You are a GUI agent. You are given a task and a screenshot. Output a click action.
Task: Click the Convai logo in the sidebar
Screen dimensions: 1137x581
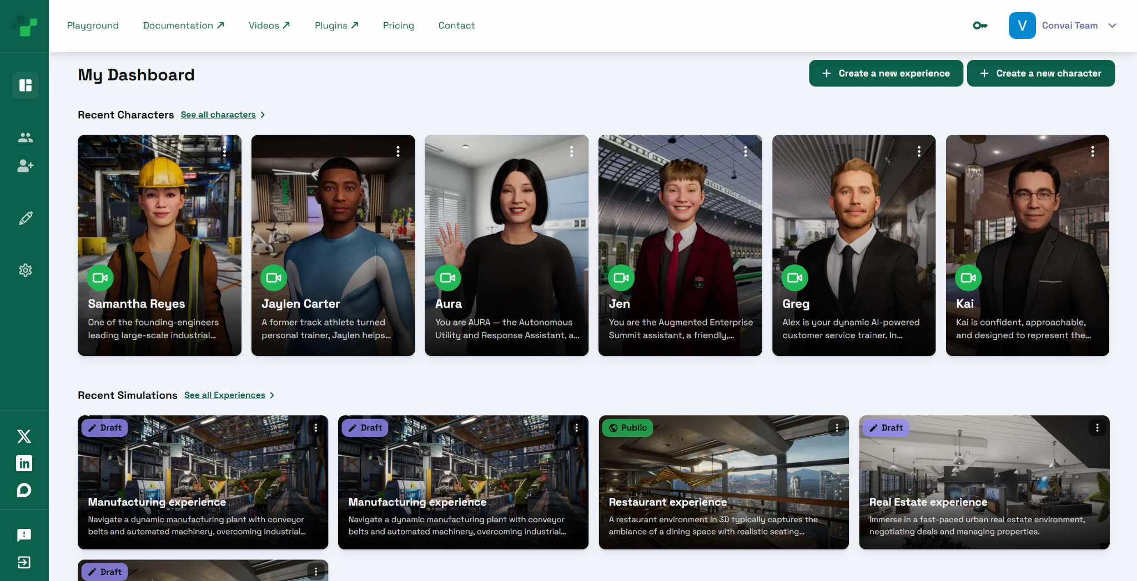click(24, 26)
